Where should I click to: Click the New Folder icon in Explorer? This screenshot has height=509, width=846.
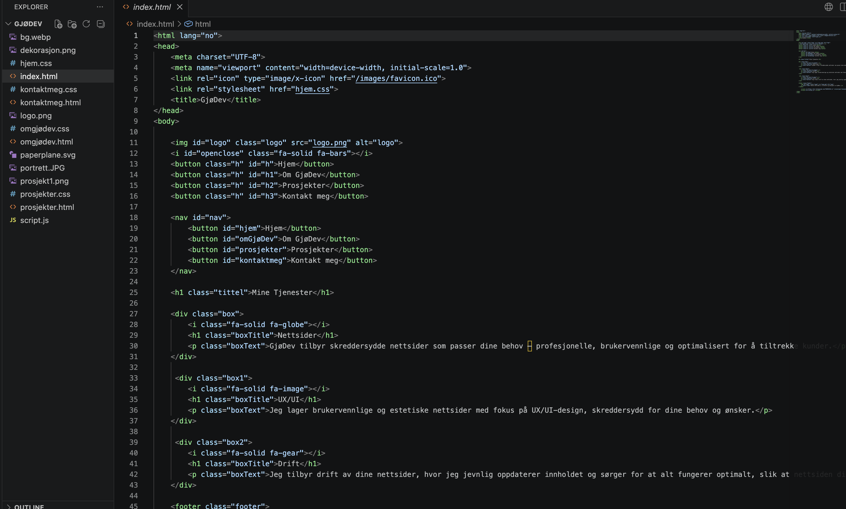point(72,24)
